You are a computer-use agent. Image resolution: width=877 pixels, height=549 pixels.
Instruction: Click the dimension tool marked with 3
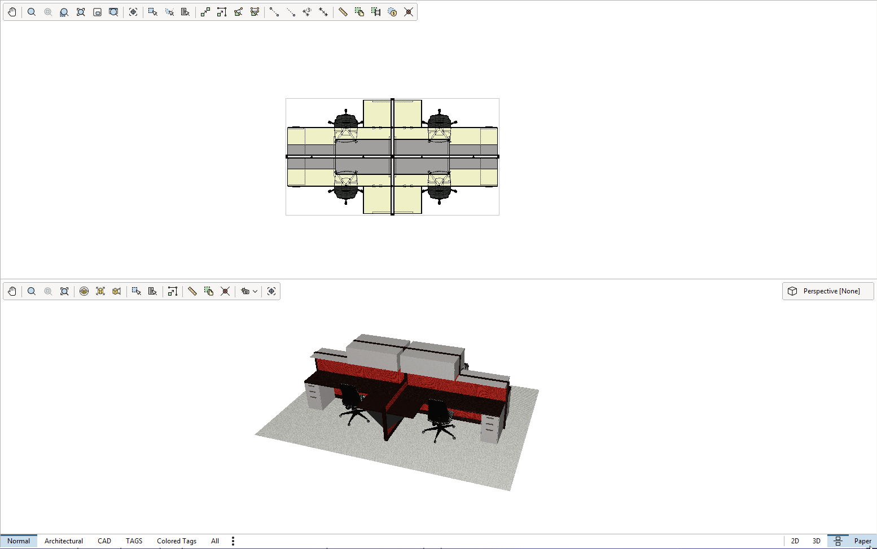pyautogui.click(x=307, y=12)
